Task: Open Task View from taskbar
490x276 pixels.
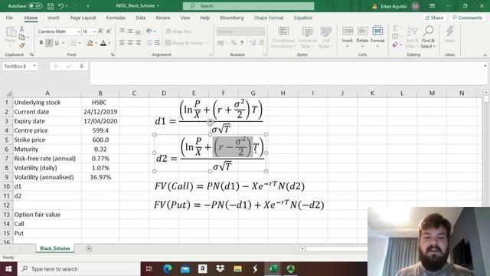Action: point(149,269)
